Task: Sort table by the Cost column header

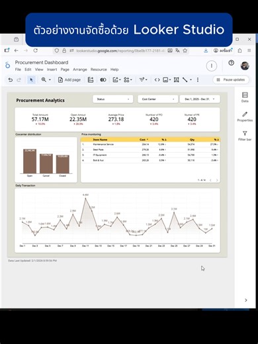Action: tap(144, 140)
